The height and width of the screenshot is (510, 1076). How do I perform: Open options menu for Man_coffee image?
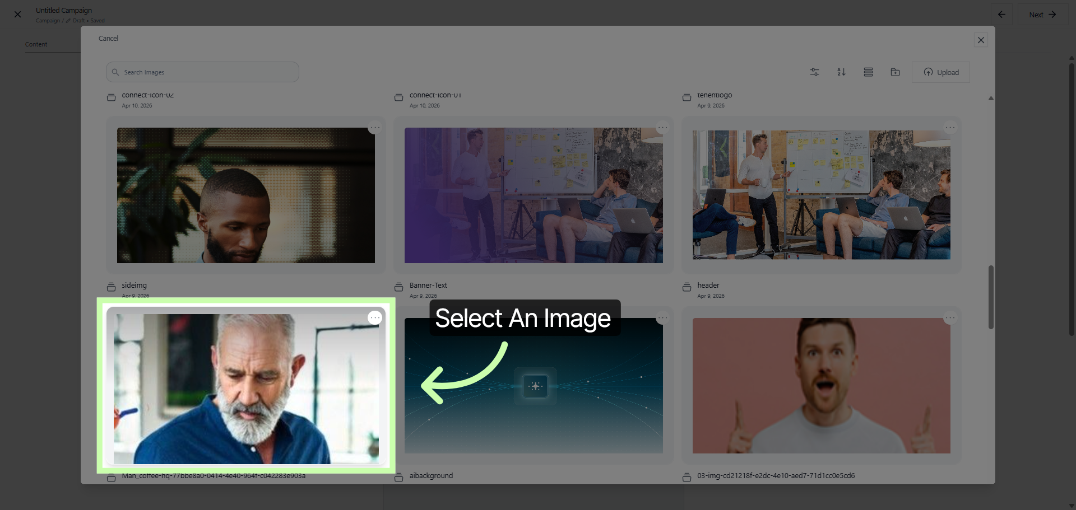(375, 318)
